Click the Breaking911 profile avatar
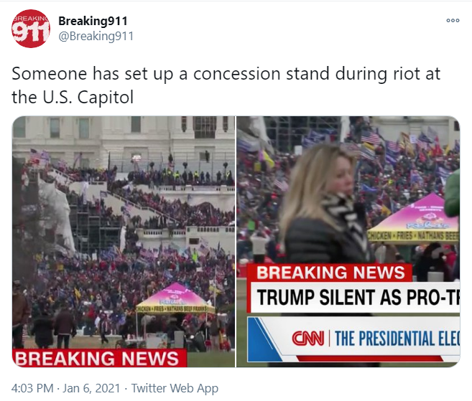Image resolution: width=472 pixels, height=401 pixels. tap(30, 29)
